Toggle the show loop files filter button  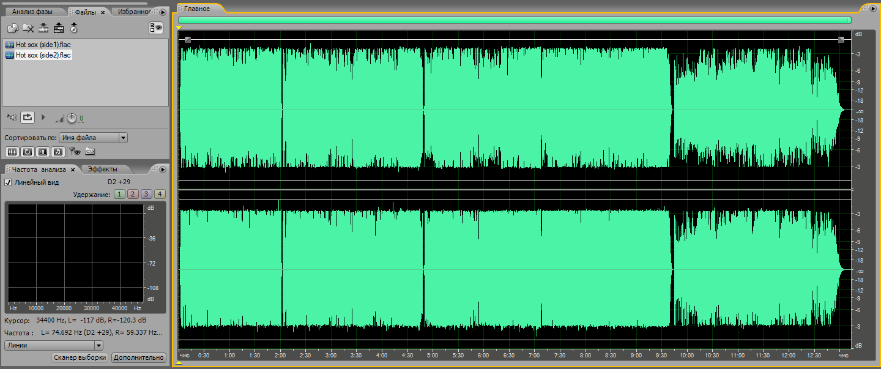click(x=28, y=151)
